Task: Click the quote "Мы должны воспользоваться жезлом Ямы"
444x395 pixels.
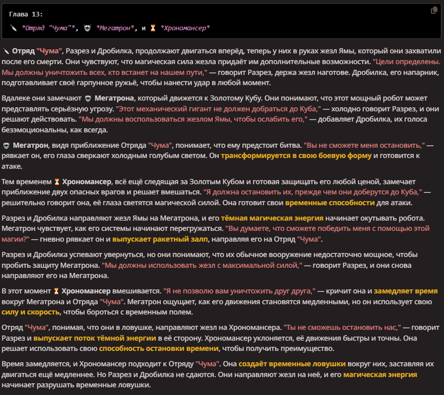Action: tap(155, 120)
